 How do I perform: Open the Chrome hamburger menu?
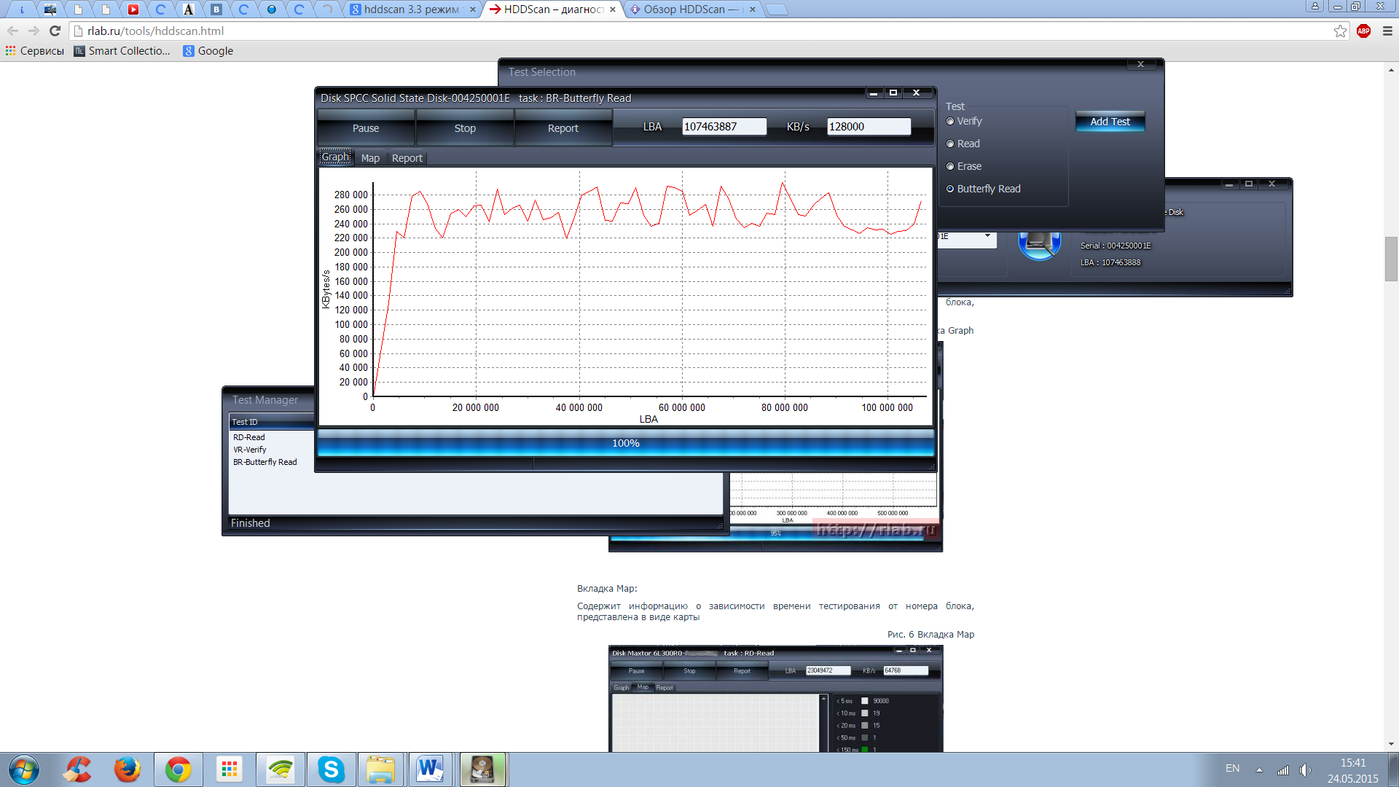[1387, 31]
